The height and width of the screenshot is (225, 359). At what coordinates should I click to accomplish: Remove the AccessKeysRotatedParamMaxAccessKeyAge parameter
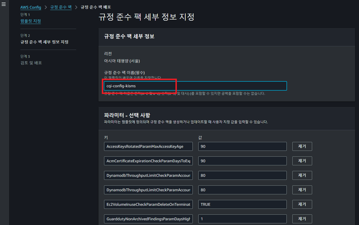click(x=302, y=146)
